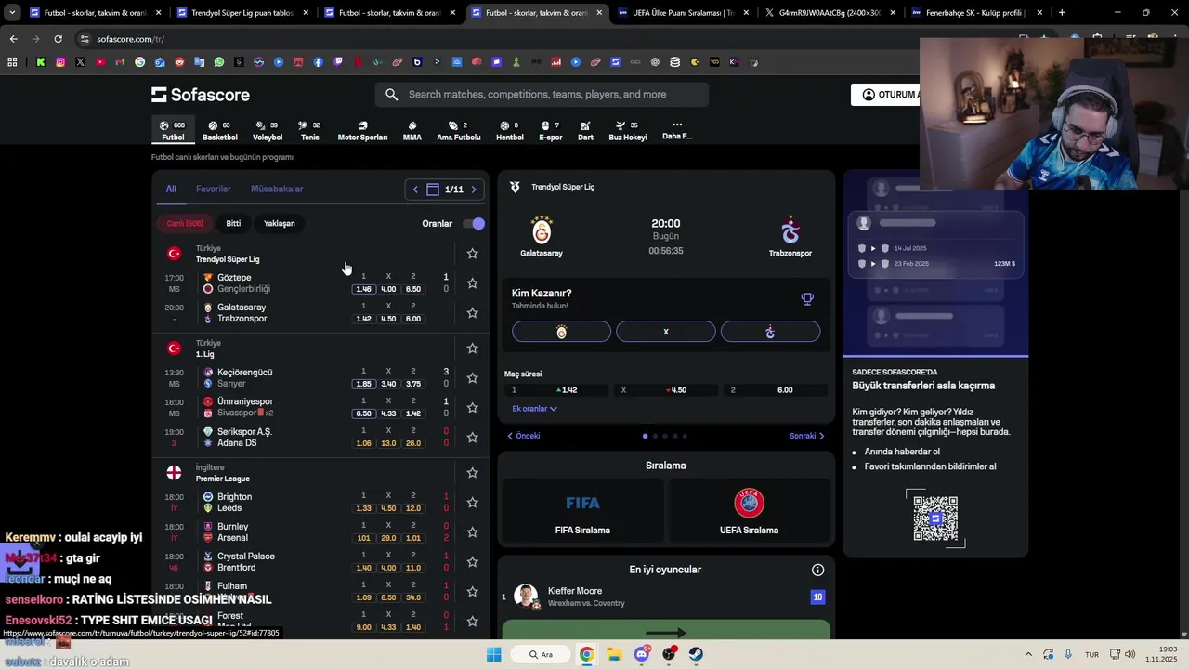This screenshot has width=1189, height=669.
Task: Filter matches by Yaklaşan
Action: point(279,223)
